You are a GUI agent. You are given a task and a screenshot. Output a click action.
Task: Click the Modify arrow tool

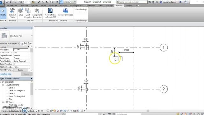[3, 13]
